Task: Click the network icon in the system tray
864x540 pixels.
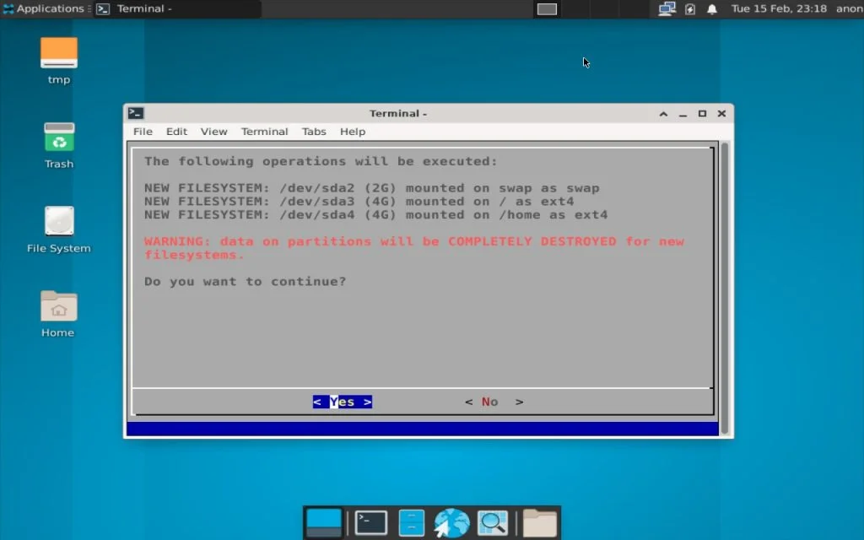Action: point(666,8)
